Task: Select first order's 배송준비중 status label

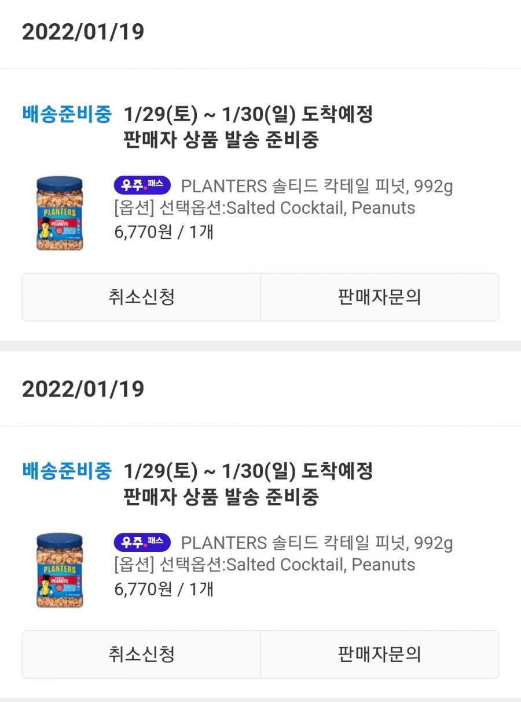Action: tap(67, 114)
